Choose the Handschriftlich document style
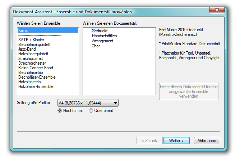Screen dimensions: 240x164 click(x=105, y=36)
